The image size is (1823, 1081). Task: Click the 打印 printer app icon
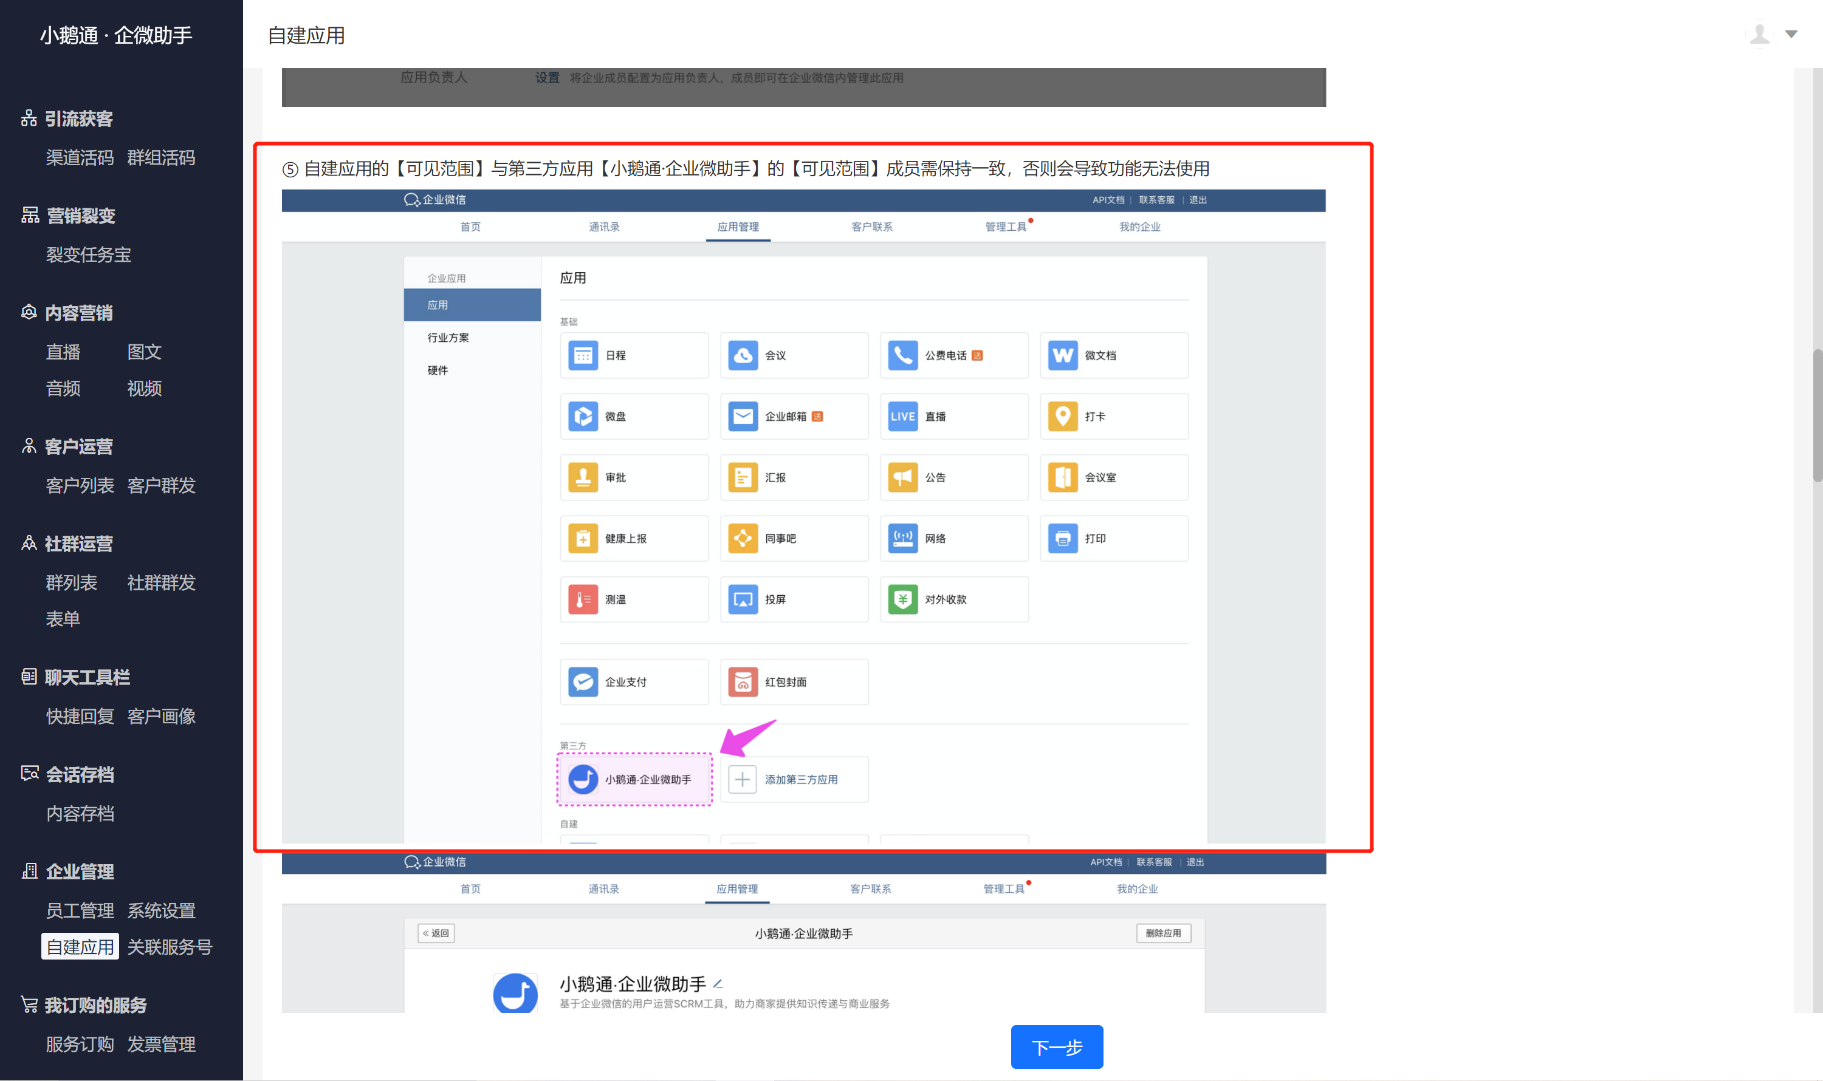pyautogui.click(x=1063, y=538)
